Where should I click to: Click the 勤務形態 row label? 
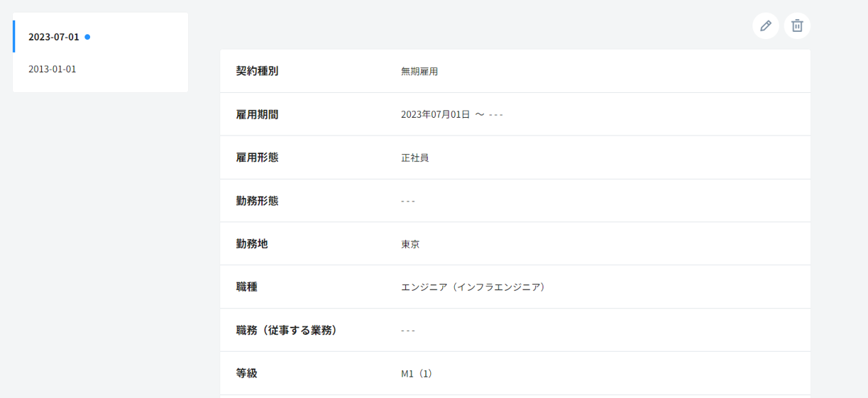coord(257,201)
